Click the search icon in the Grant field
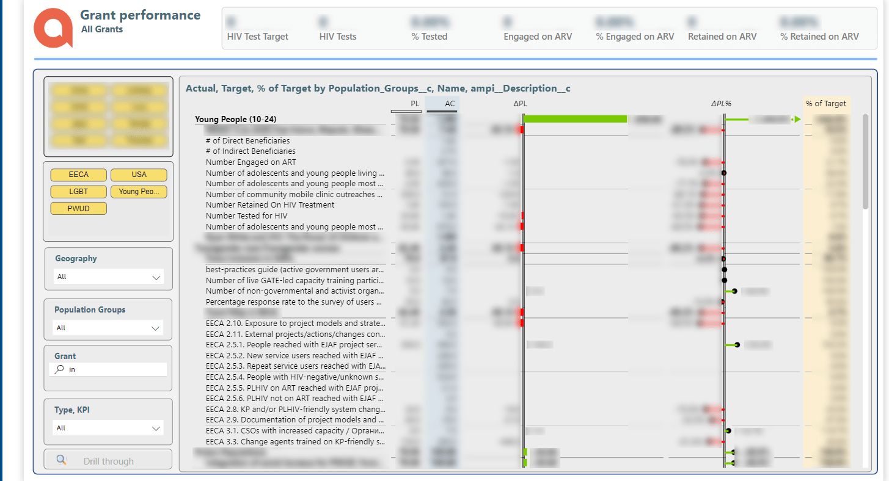Screen dimensions: 889x481 [59, 369]
